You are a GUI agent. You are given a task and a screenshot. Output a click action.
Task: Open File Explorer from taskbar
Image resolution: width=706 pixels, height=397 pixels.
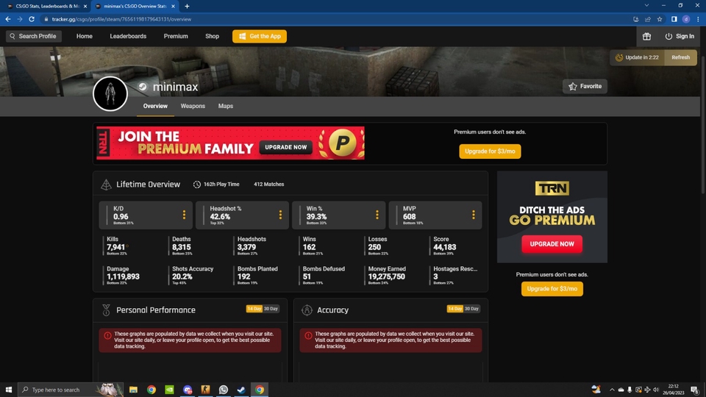point(133,390)
